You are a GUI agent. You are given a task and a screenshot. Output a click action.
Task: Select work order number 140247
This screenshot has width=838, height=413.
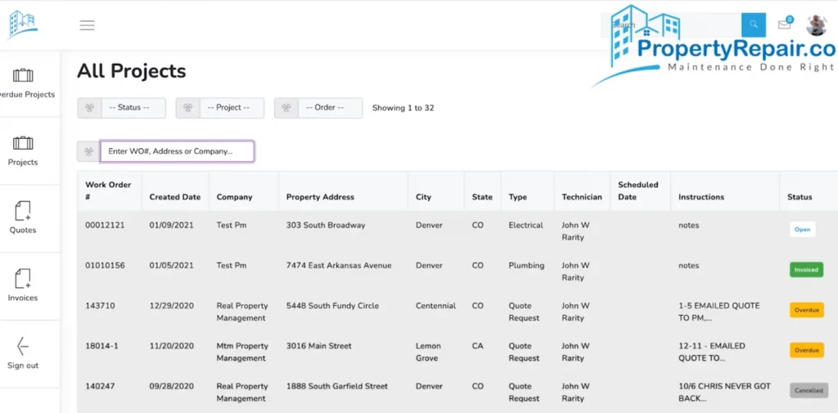(100, 386)
